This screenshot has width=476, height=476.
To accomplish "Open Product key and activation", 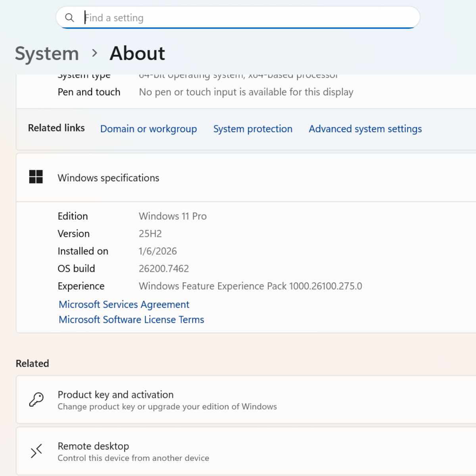I will coord(246,400).
